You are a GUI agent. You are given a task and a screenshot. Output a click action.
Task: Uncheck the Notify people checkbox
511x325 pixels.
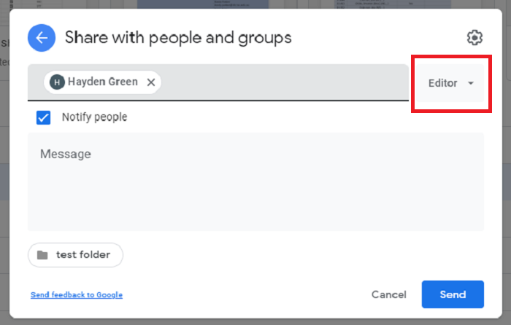pyautogui.click(x=43, y=117)
